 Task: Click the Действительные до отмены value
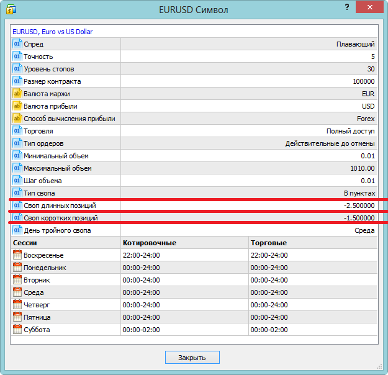click(330, 143)
